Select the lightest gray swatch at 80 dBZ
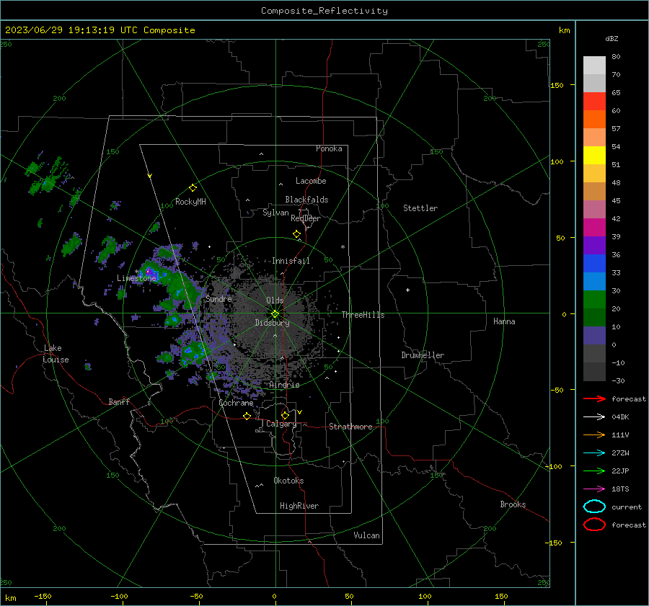The height and width of the screenshot is (606, 649). pos(594,65)
